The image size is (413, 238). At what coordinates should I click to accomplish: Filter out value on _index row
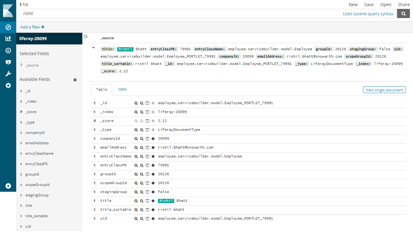click(142, 112)
